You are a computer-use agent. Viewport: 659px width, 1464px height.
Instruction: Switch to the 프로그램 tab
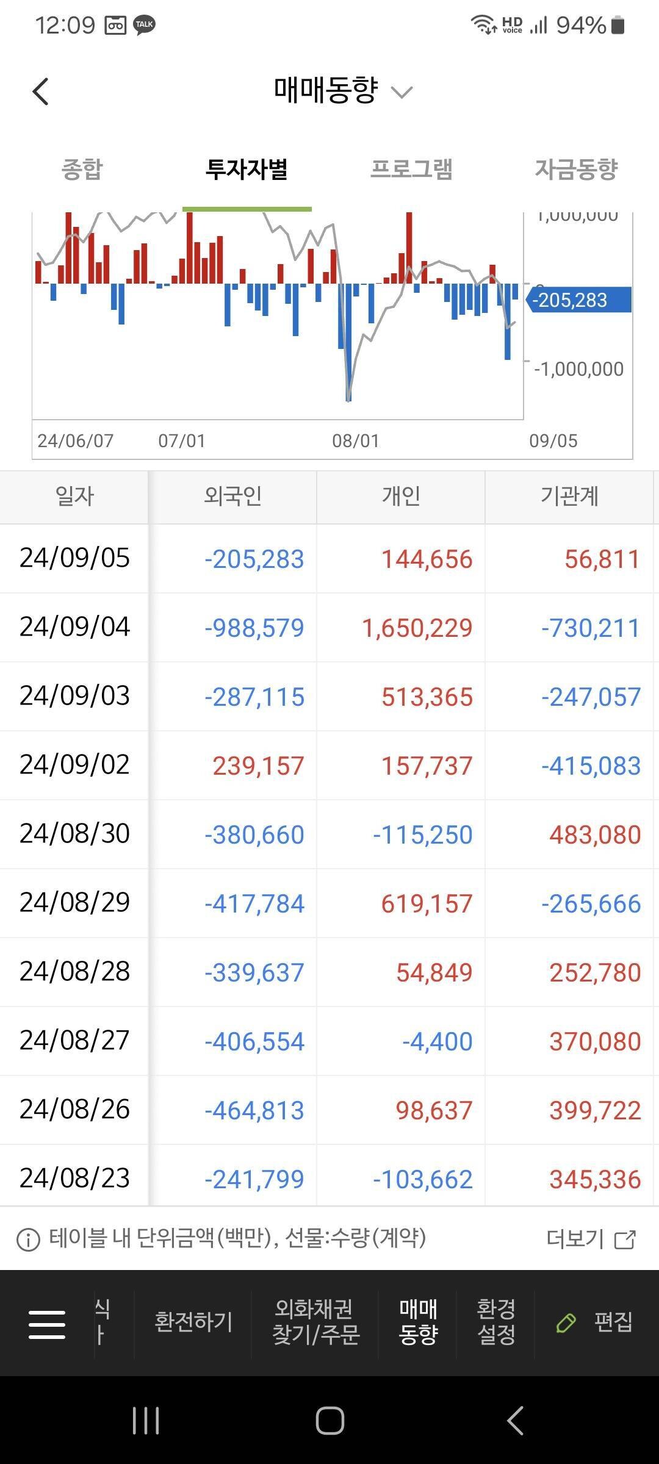pyautogui.click(x=411, y=169)
